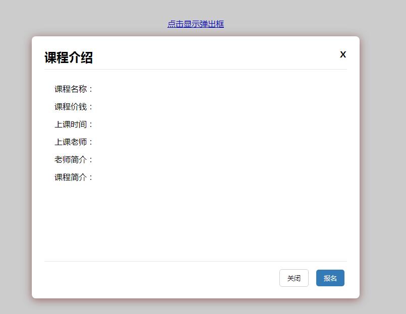Select the colon after 课程简介 label
Screen dimensions: 406x314
[x=91, y=177]
